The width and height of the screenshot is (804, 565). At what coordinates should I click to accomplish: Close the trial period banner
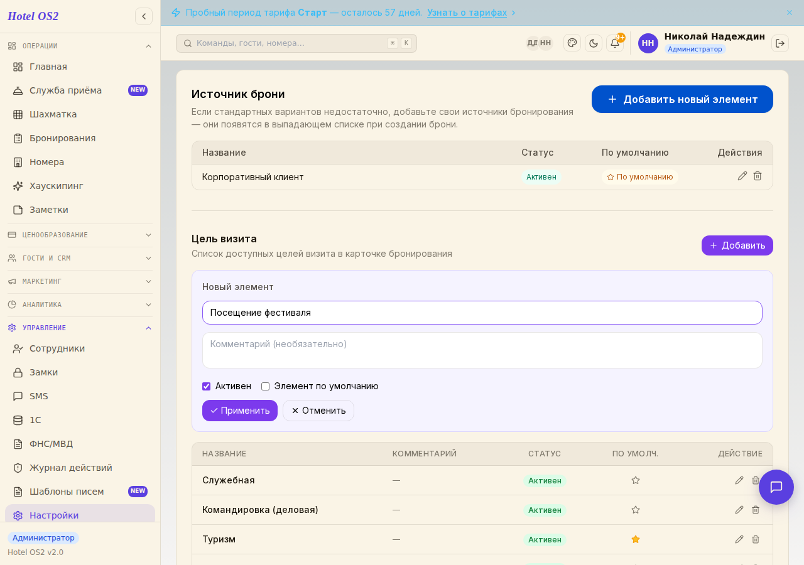coord(790,13)
